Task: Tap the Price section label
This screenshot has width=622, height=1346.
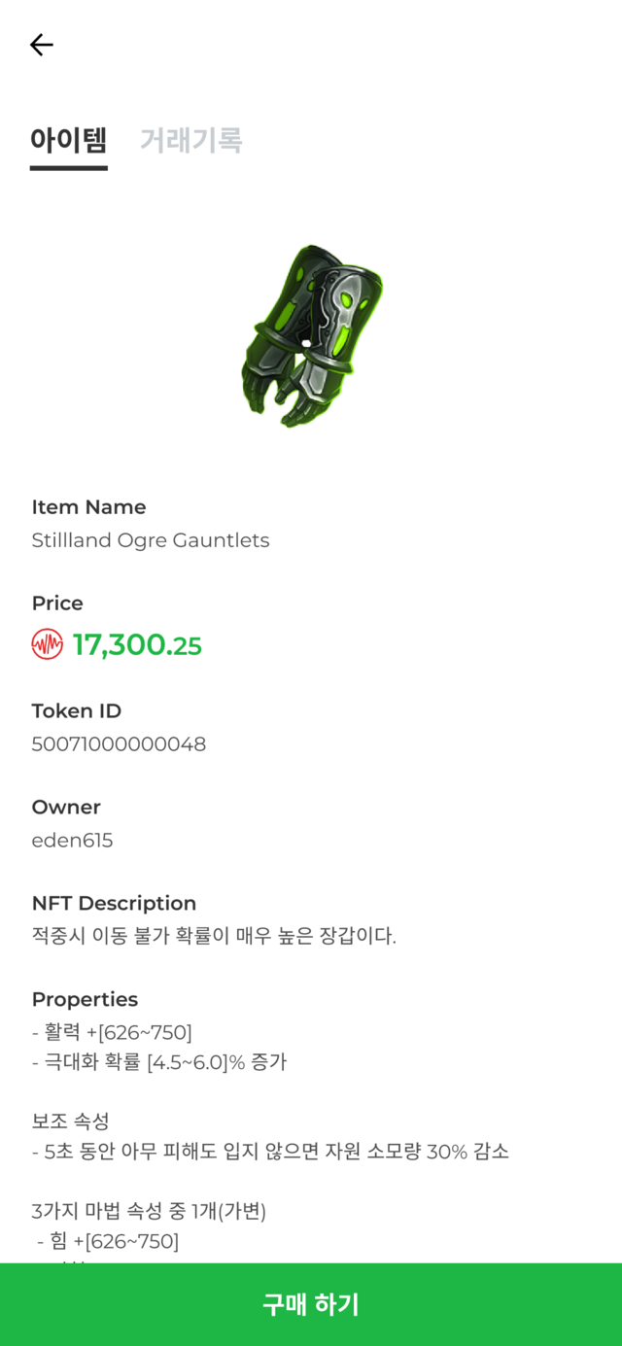Action: (x=57, y=603)
